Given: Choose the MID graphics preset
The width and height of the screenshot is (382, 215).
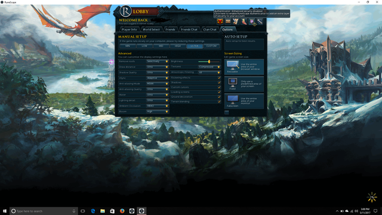Looking at the screenshot, I should (x=161, y=46).
